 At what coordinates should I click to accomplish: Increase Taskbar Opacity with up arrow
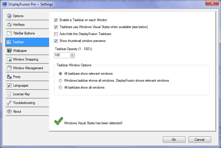[72, 54]
